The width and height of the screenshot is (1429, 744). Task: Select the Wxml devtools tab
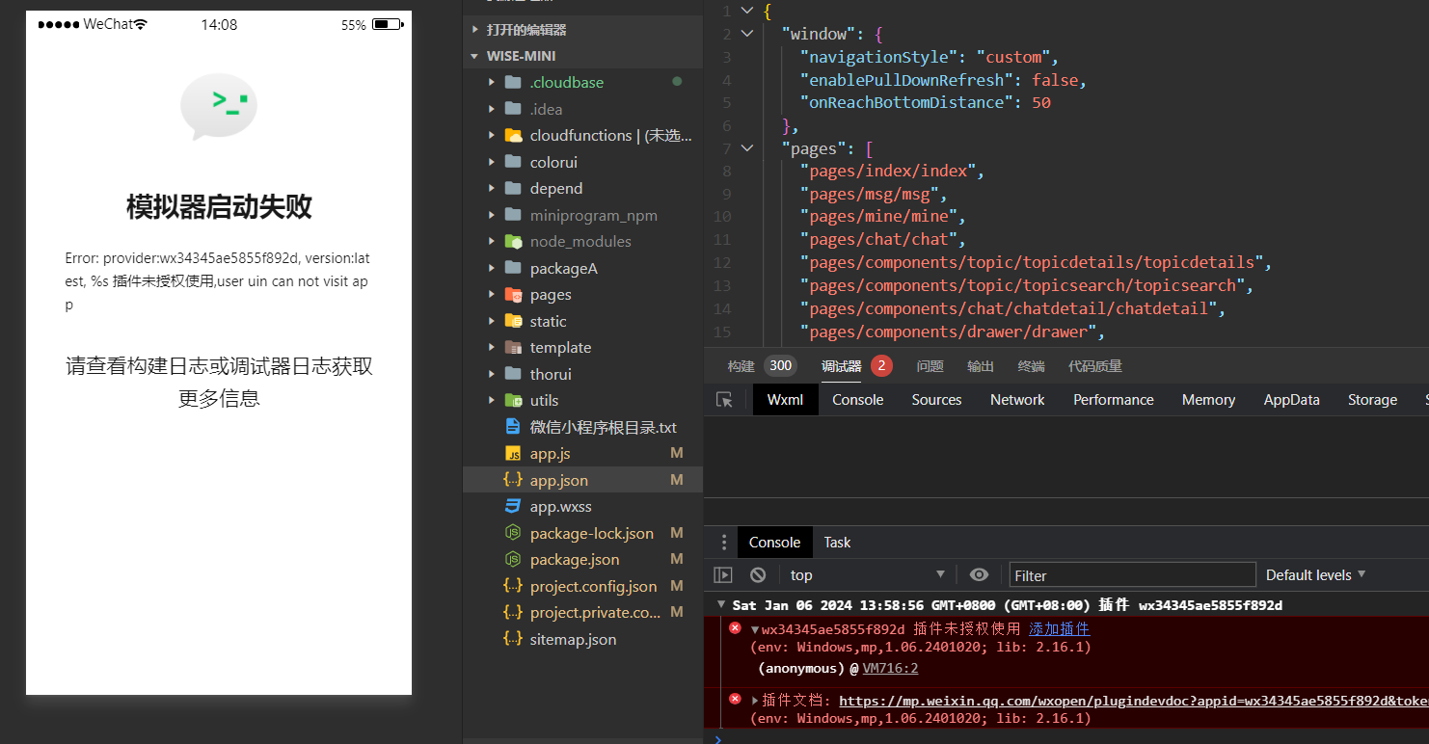point(785,400)
